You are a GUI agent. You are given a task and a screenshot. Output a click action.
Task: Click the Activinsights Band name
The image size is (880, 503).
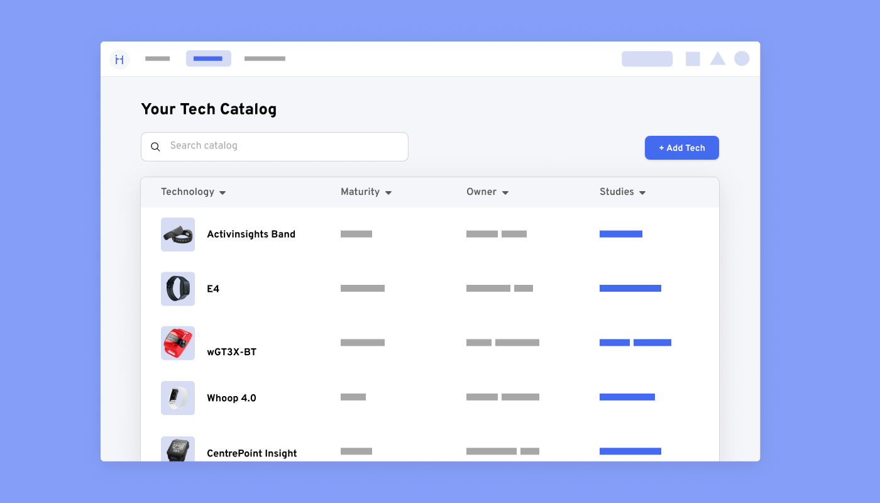pyautogui.click(x=251, y=234)
